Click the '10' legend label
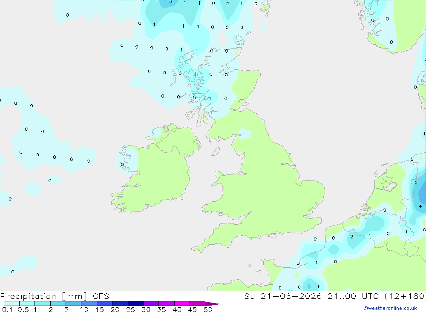426x312 pixels. (84, 309)
